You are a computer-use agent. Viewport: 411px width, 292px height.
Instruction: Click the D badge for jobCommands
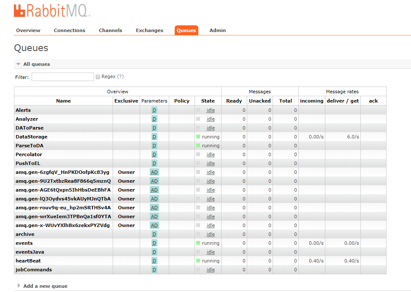(154, 270)
